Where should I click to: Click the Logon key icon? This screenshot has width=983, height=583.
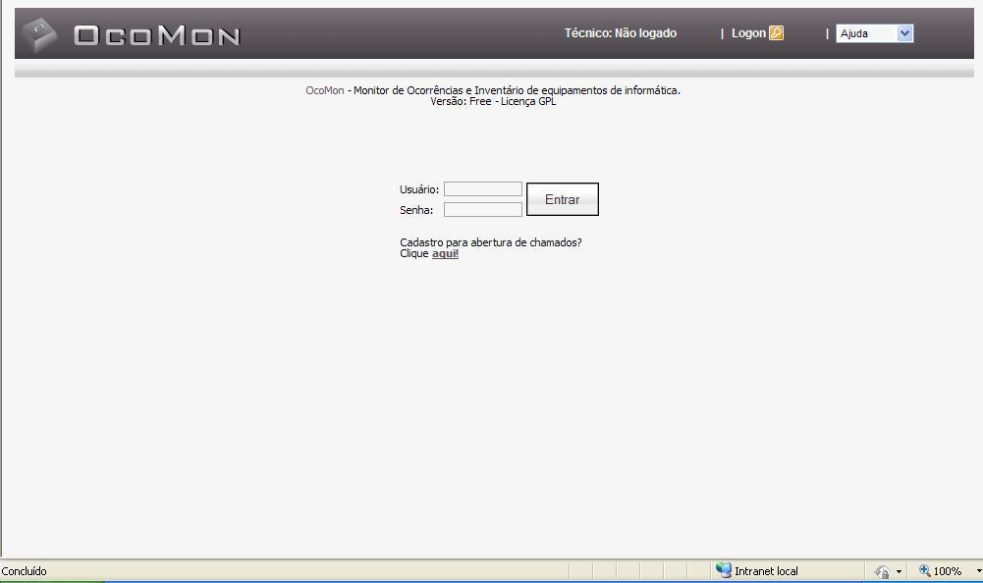click(776, 33)
